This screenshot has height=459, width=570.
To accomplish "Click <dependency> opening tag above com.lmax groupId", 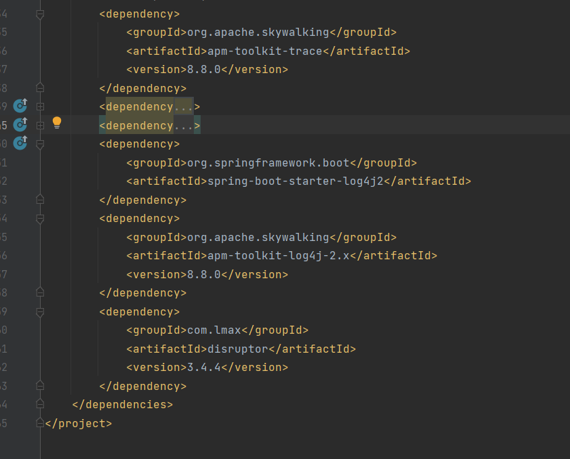I will [140, 312].
